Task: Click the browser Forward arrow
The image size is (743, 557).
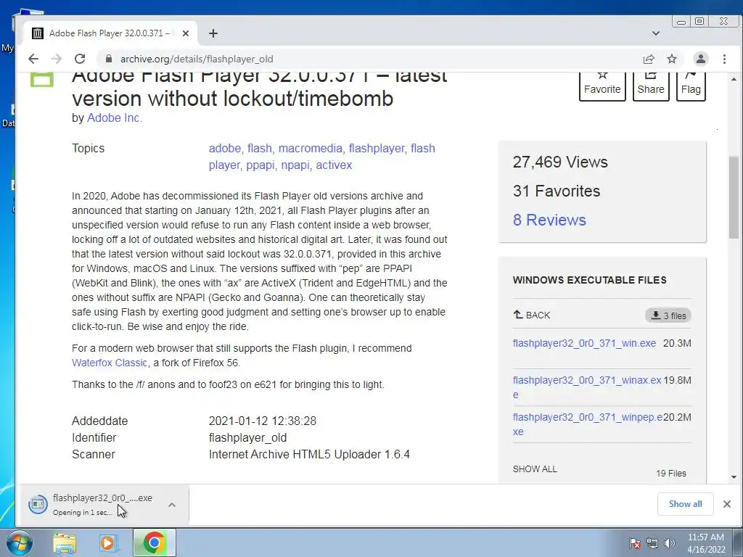Action: 57,59
